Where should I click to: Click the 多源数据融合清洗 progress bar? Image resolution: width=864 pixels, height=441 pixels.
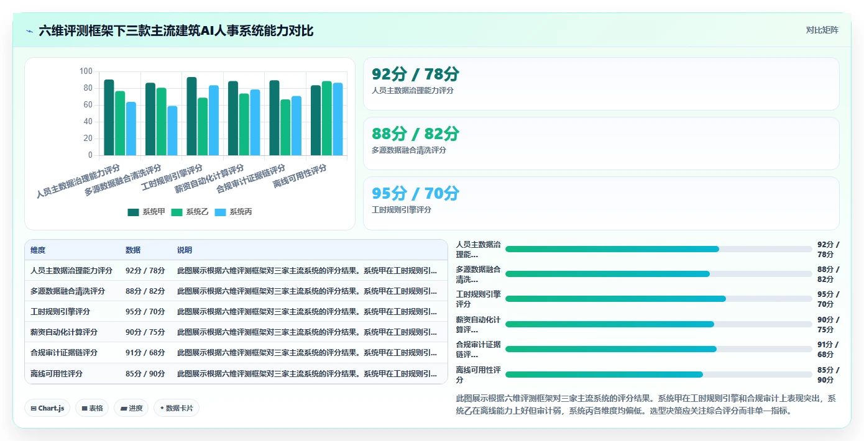(659, 274)
